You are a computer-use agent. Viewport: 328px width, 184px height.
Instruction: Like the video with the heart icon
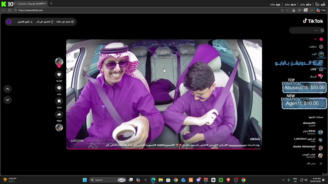(x=59, y=75)
